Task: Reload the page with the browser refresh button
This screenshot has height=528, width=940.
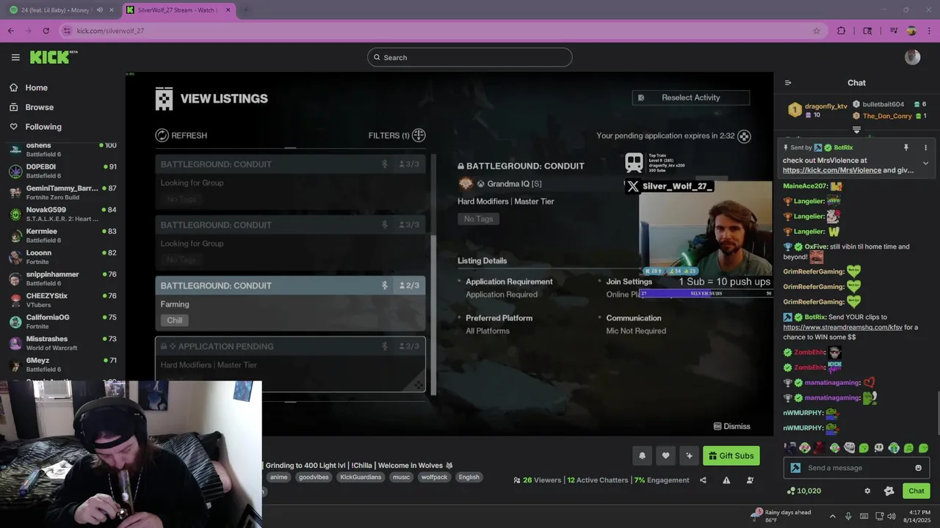Action: coord(46,31)
